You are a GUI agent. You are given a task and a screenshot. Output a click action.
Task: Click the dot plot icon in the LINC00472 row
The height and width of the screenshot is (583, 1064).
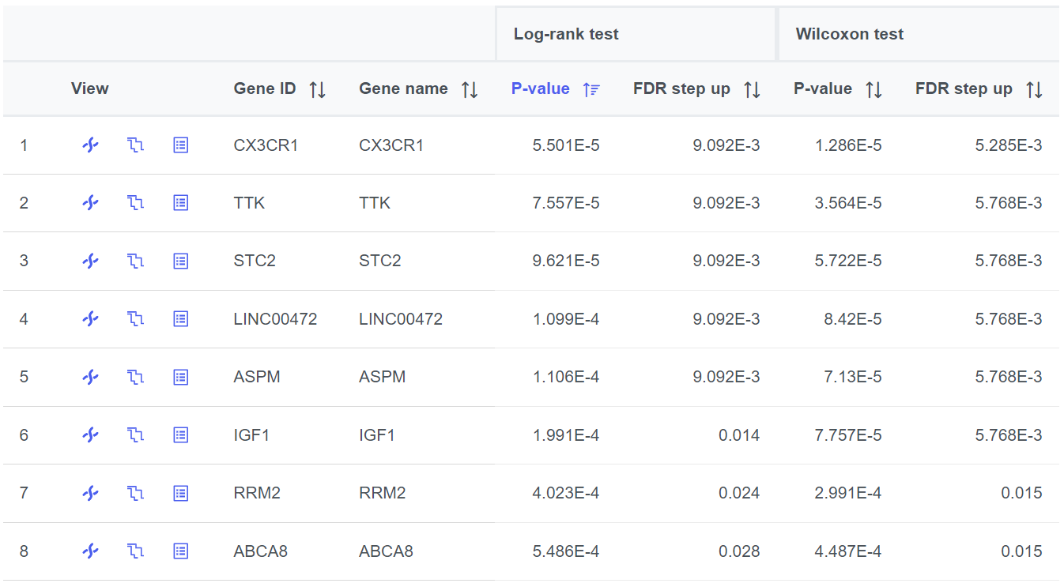point(91,319)
